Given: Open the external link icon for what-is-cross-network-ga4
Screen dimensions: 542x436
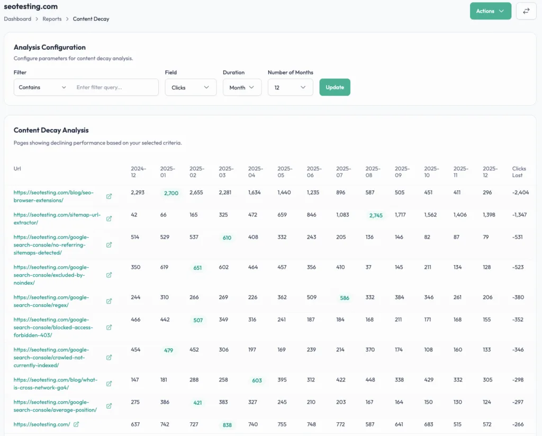Looking at the screenshot, I should pos(109,384).
